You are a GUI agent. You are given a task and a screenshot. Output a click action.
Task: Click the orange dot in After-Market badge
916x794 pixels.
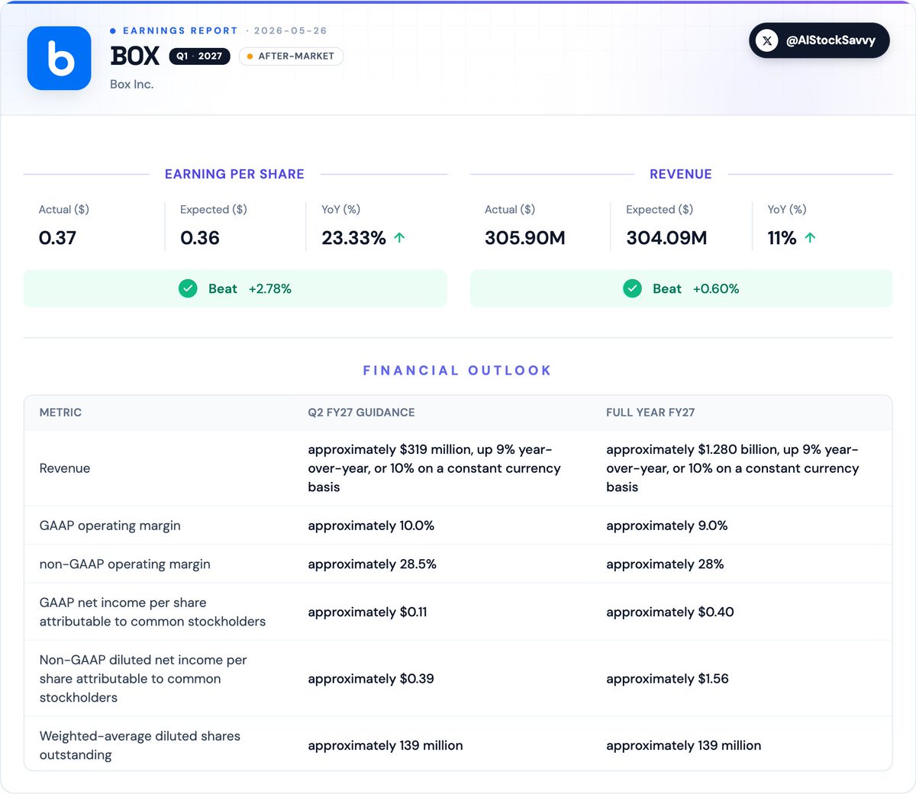tap(250, 56)
